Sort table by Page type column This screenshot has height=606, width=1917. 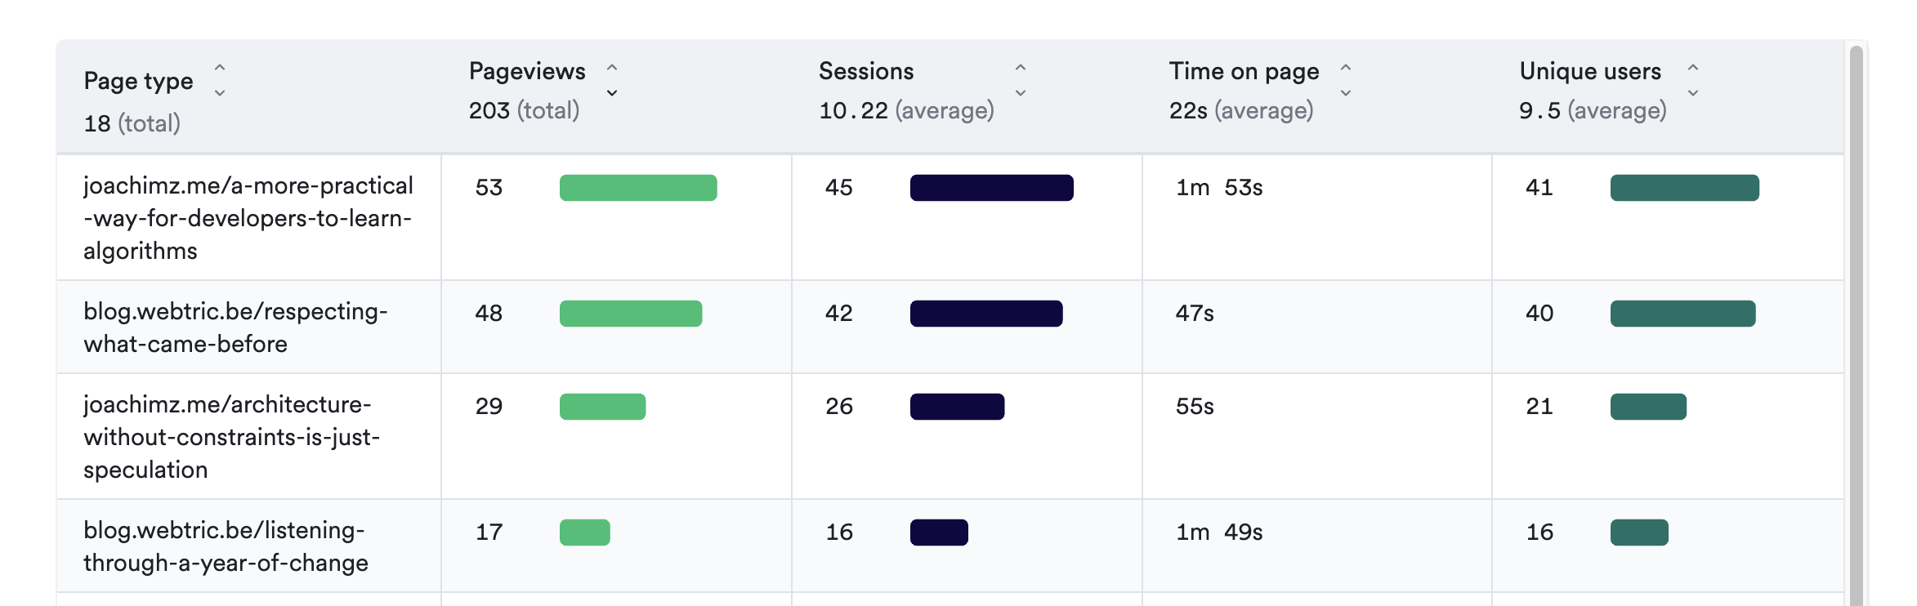click(x=219, y=80)
